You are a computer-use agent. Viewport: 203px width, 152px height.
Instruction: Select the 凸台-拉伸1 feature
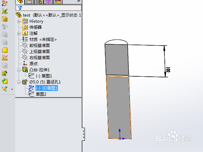tap(40, 70)
